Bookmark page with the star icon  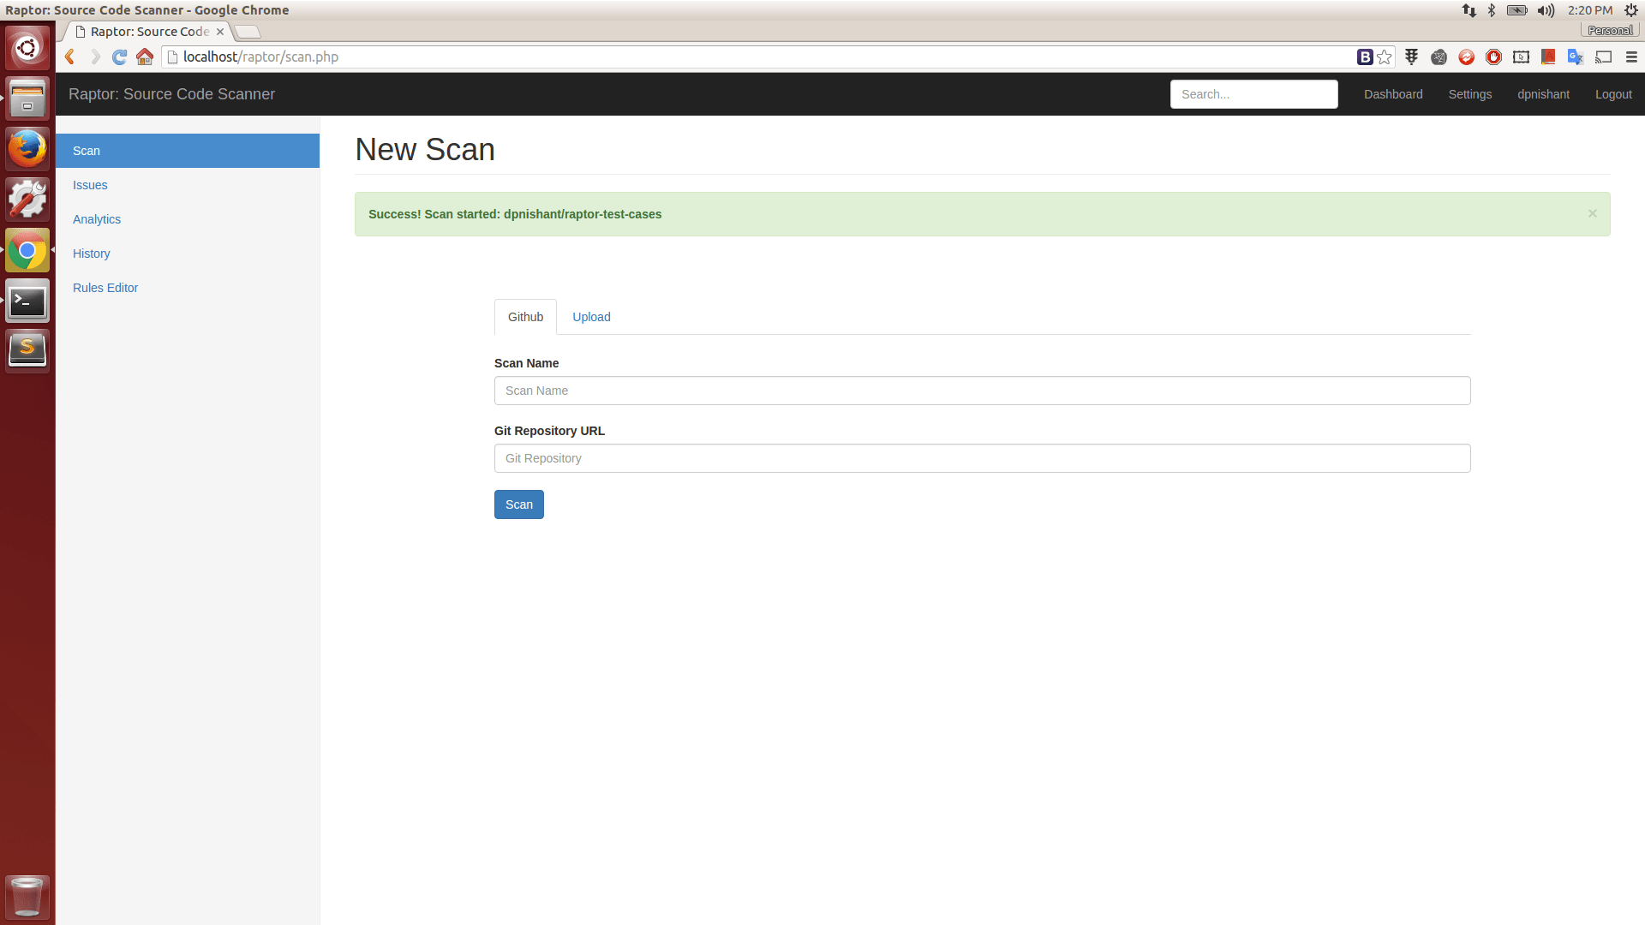click(x=1385, y=57)
